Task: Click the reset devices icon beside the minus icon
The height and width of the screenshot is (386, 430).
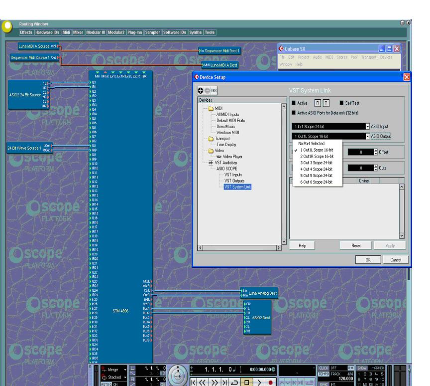Action: pos(214,91)
